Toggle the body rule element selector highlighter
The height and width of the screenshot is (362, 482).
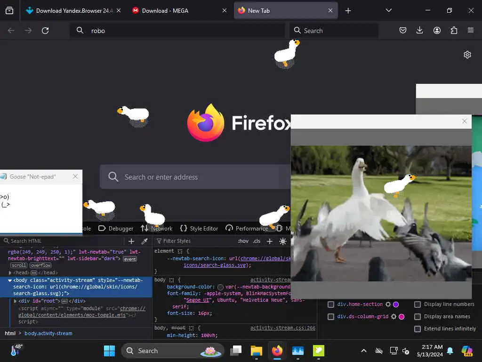click(171, 280)
